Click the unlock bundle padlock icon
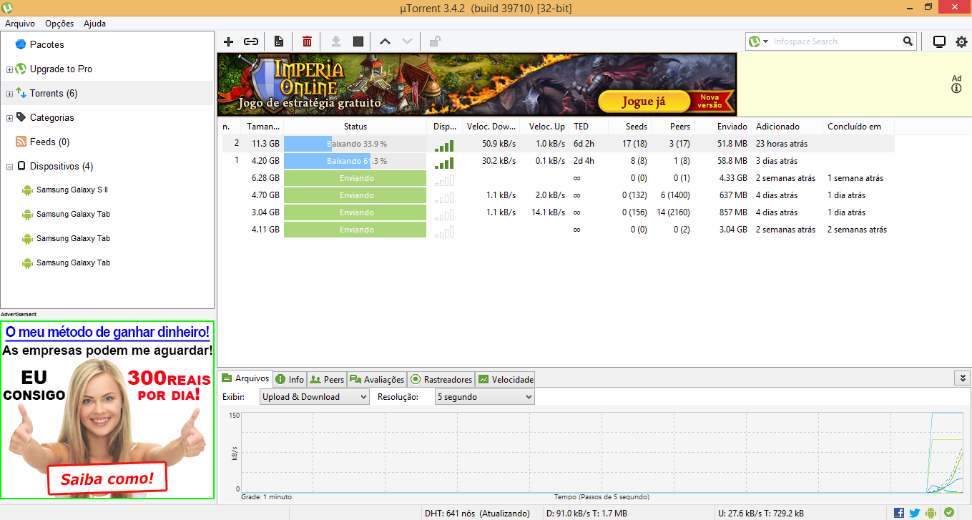This screenshot has width=972, height=520. click(435, 41)
